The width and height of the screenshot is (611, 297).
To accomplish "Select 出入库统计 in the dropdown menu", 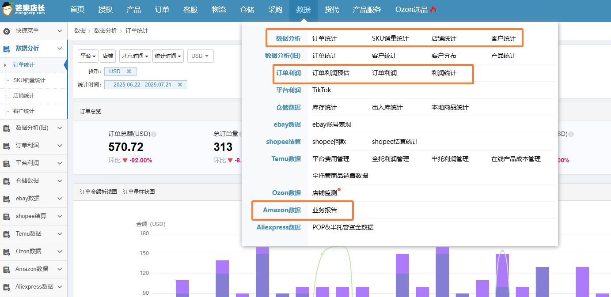I will (x=387, y=107).
